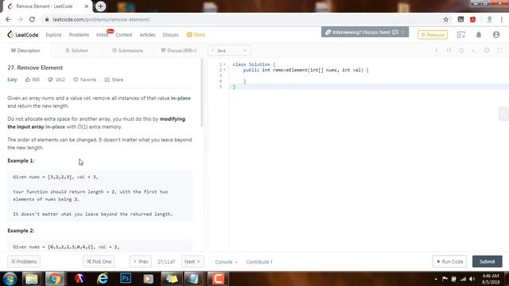The height and width of the screenshot is (286, 509).
Task: Reload the page
Action: coord(32,19)
